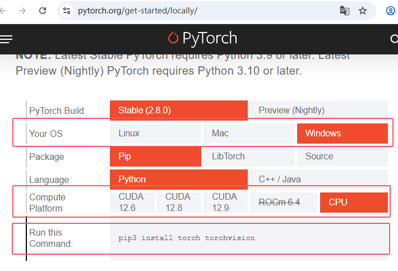Click the translate page icon

[x=344, y=11]
